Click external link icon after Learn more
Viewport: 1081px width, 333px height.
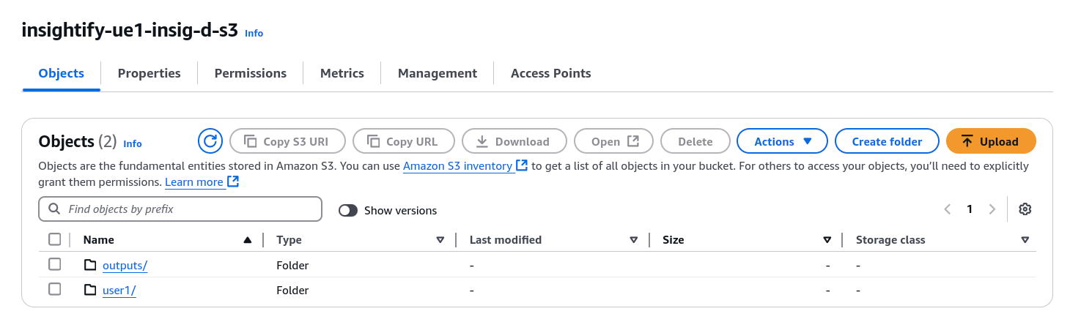pos(233,182)
